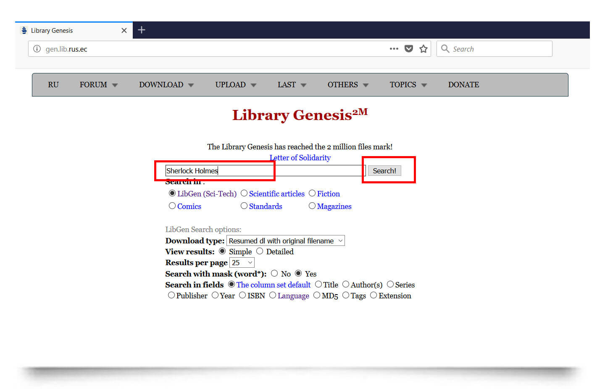Open the Magazines link

(x=334, y=206)
